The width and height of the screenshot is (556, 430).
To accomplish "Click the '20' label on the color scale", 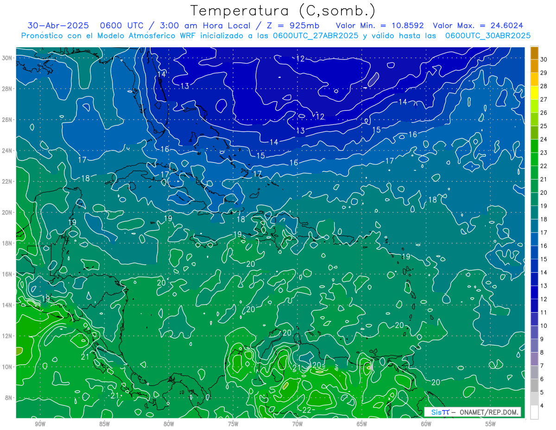I will click(x=544, y=193).
